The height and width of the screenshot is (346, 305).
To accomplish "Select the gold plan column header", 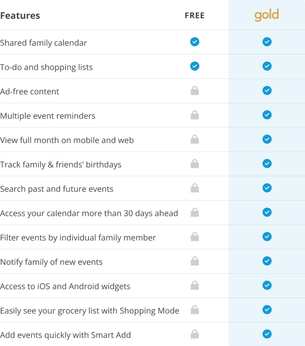I will [x=266, y=15].
